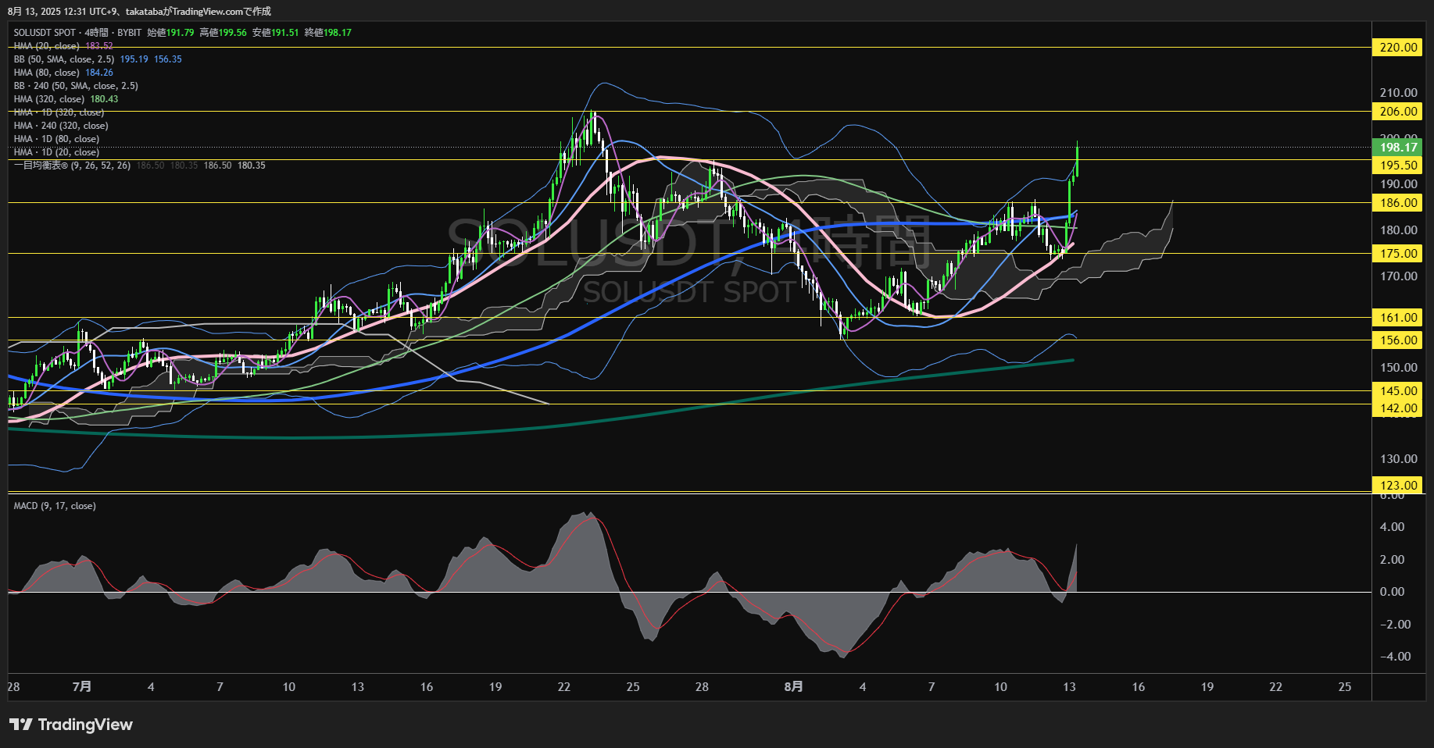1434x748 pixels.
Task: Click the TradingView logo at bottom
Action: 71,725
